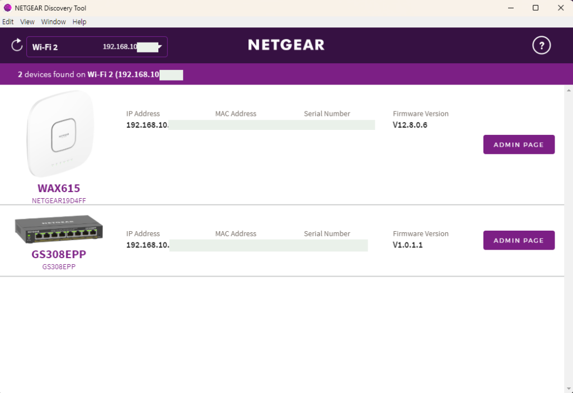Click the NETGEAR logo in header

click(286, 45)
